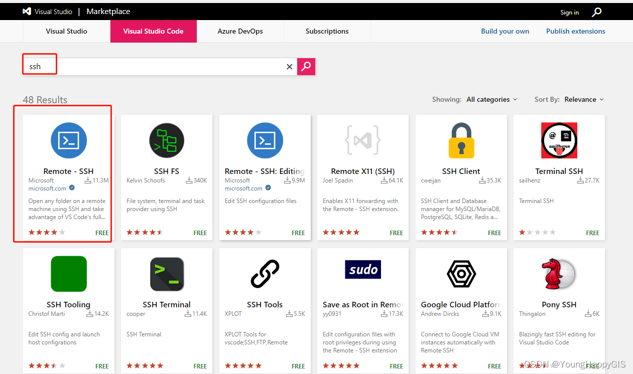Open the Remote - SSH title

point(69,171)
